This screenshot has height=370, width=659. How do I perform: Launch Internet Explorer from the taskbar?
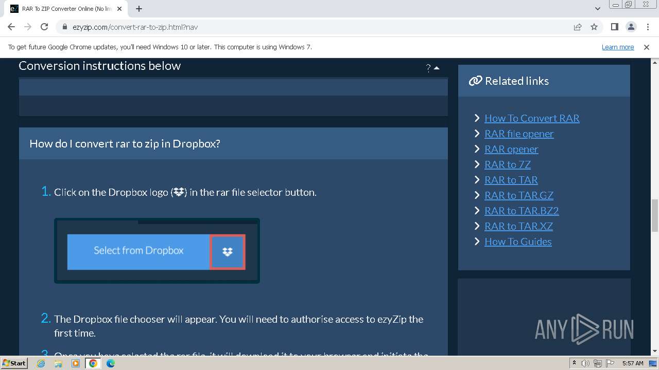pyautogui.click(x=41, y=363)
